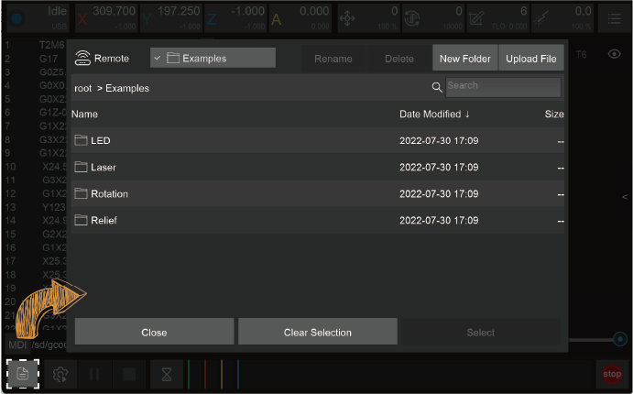The width and height of the screenshot is (633, 394).
Task: Toggle the eye visibility icon
Action: 615,55
